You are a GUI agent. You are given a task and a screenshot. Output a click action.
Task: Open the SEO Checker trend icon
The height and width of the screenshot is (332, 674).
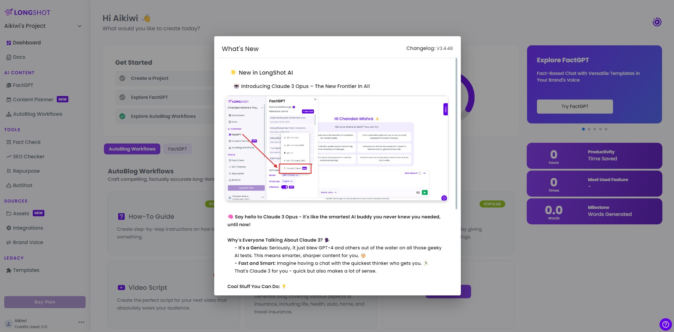click(x=9, y=157)
